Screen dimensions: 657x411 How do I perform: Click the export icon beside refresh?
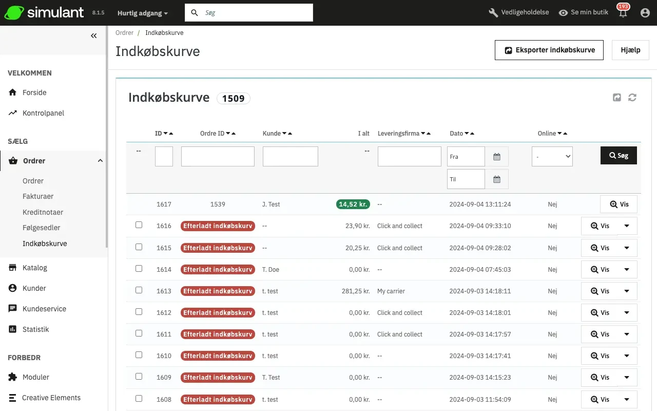pyautogui.click(x=617, y=98)
